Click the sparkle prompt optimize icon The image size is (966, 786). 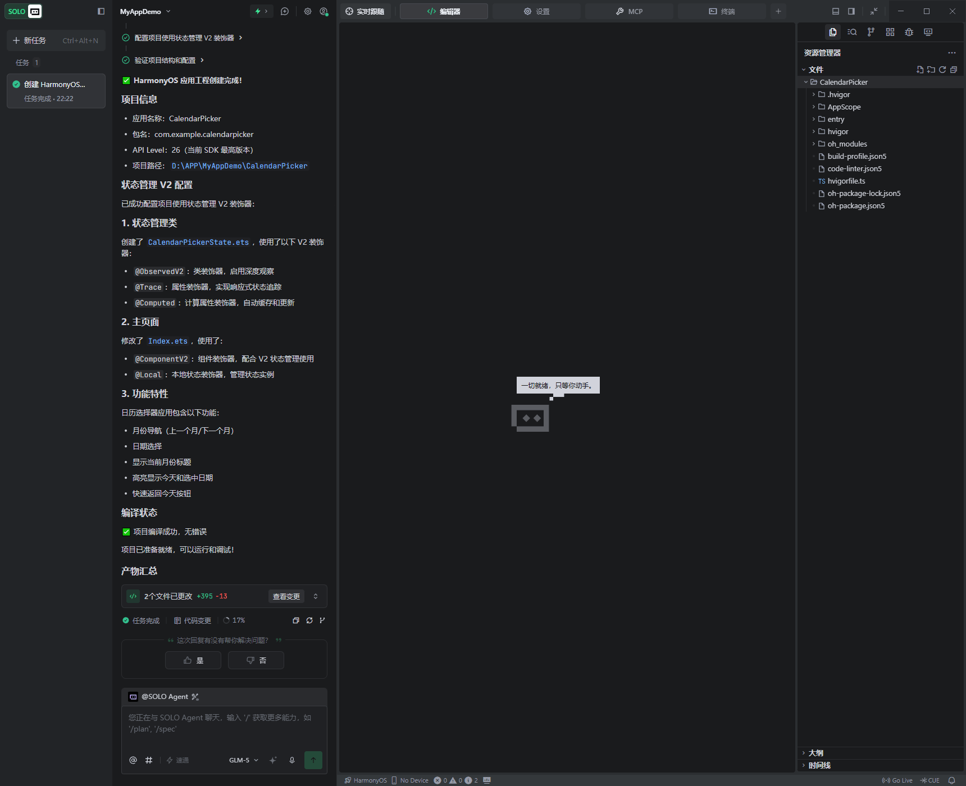[x=273, y=760]
